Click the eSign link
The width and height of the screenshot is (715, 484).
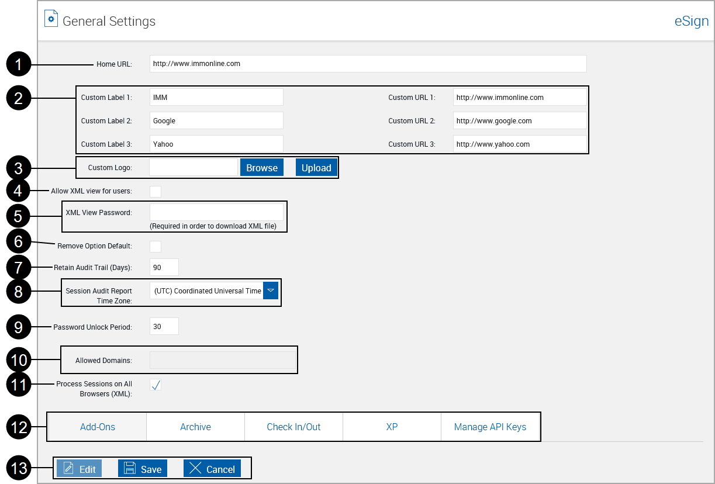(x=691, y=20)
